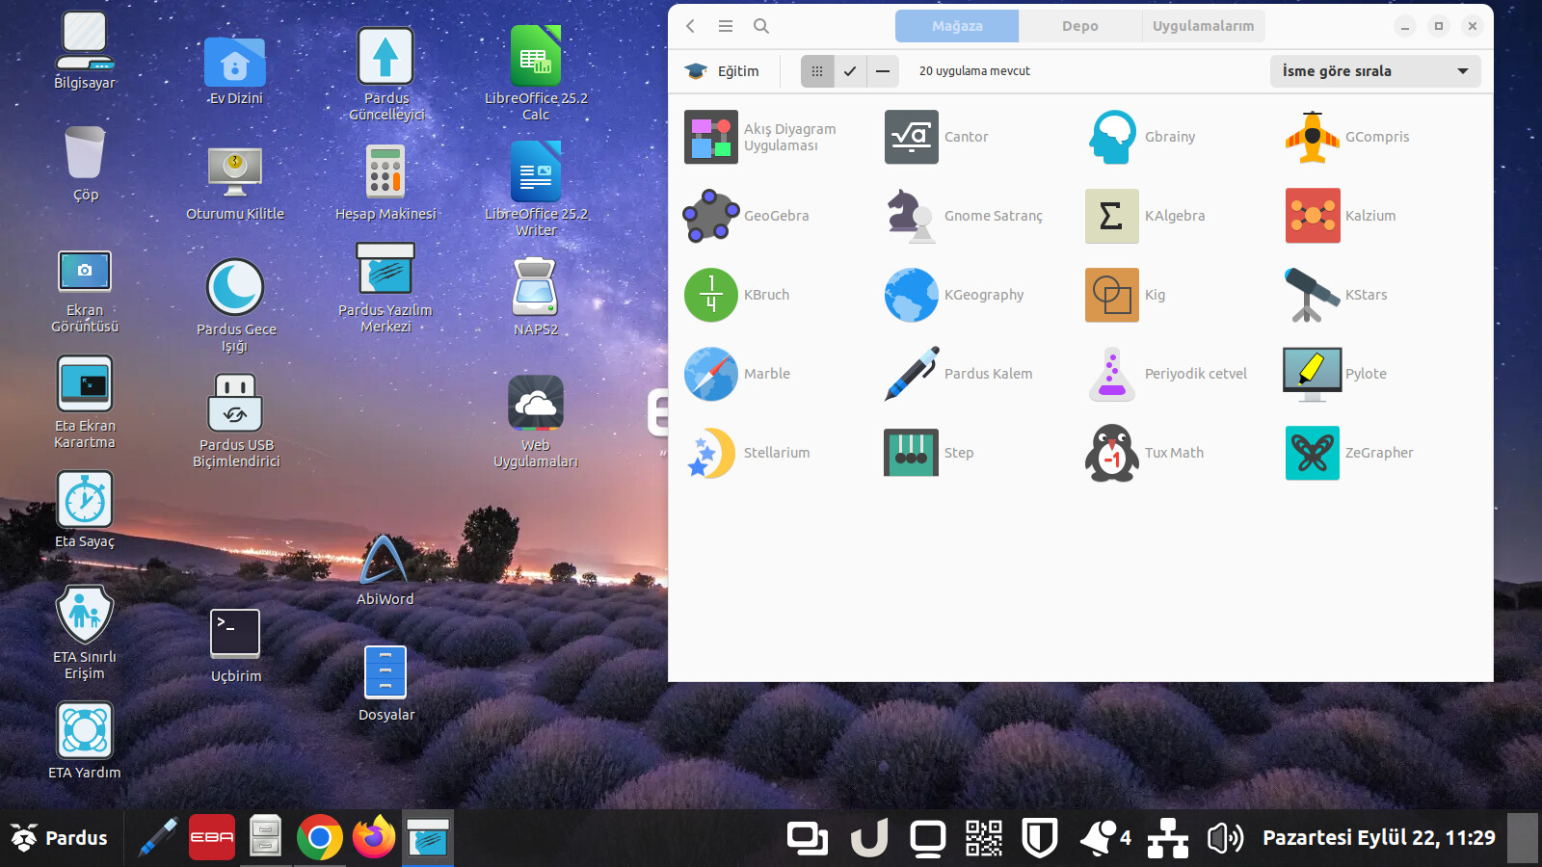
Task: Expand the İsme göre sırala dropdown
Action: [1374, 71]
